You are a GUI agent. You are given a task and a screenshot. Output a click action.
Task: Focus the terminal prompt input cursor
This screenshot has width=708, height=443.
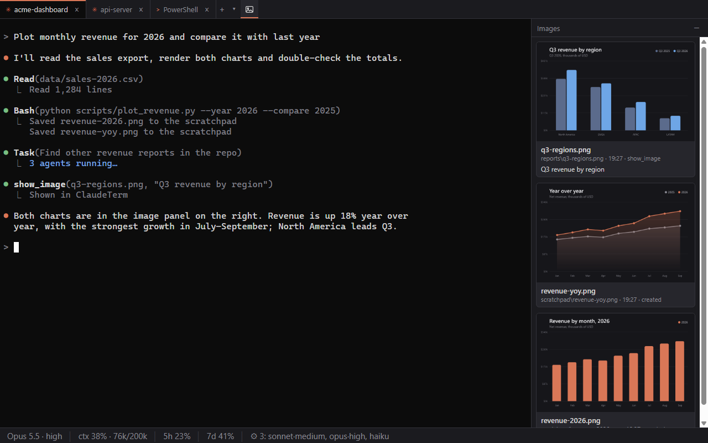(17, 247)
